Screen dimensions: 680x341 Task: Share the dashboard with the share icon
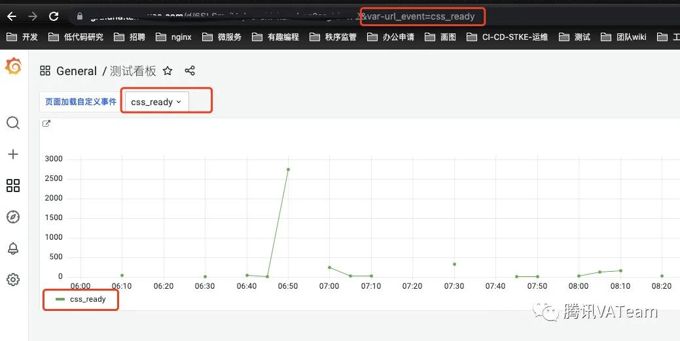190,71
